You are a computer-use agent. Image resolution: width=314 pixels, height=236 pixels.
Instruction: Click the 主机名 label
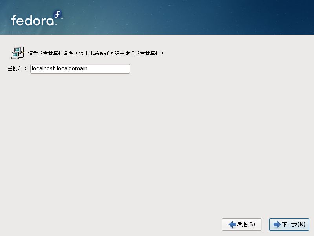pos(17,68)
